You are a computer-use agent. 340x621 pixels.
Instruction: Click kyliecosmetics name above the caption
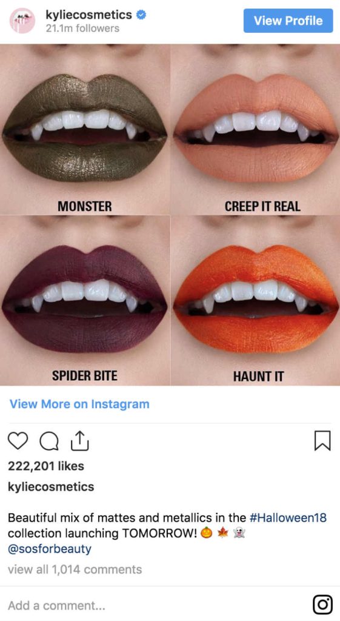tap(51, 487)
